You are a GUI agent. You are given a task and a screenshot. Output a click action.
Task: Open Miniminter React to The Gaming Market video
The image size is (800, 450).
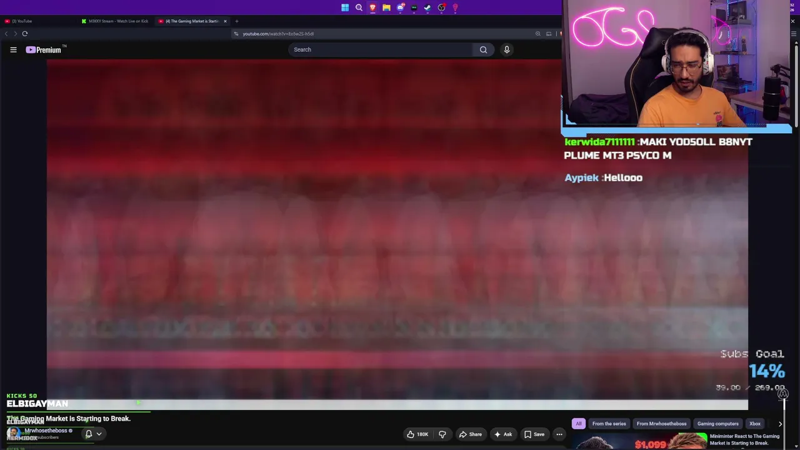click(744, 440)
